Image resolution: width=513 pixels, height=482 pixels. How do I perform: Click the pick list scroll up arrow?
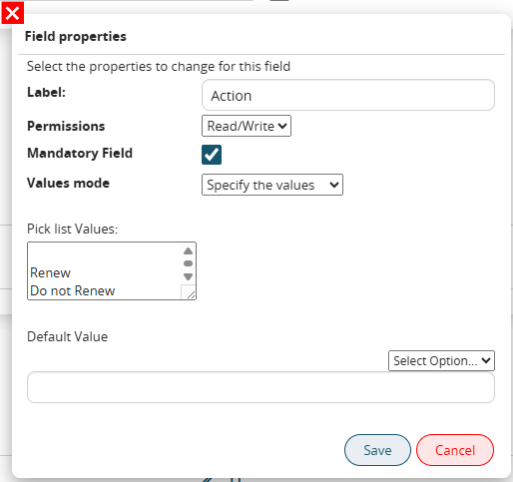[x=188, y=250]
